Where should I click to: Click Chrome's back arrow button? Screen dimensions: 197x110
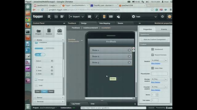[34, 10]
